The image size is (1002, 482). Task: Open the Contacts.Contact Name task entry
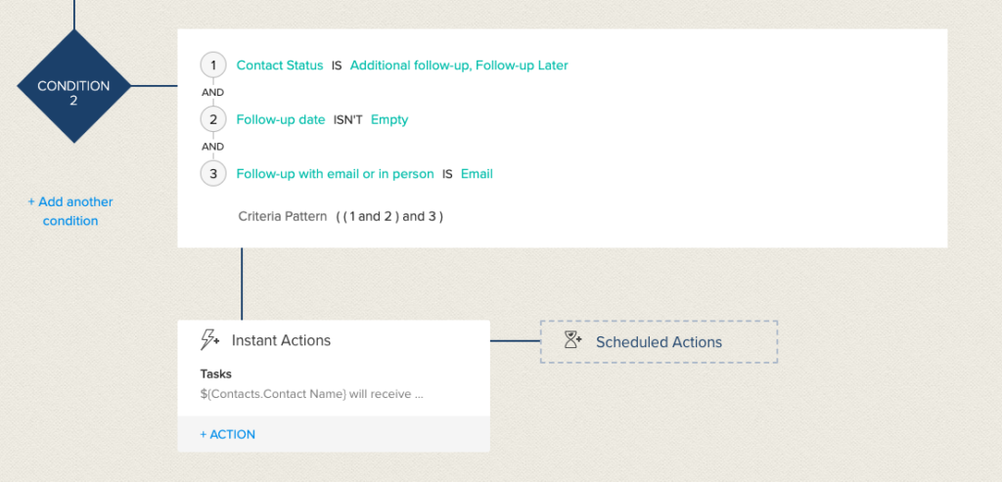coord(312,394)
